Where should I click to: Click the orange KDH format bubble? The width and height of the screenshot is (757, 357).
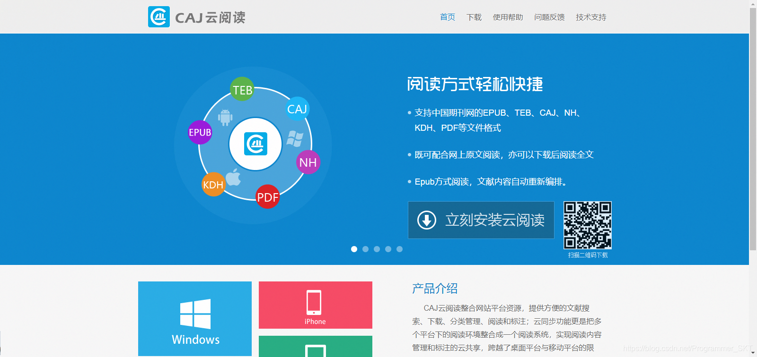pyautogui.click(x=213, y=185)
